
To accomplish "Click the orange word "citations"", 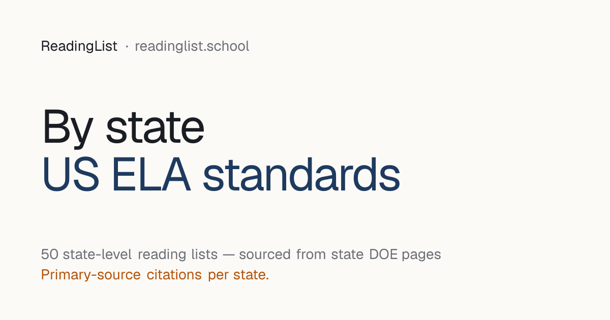I will (x=174, y=275).
